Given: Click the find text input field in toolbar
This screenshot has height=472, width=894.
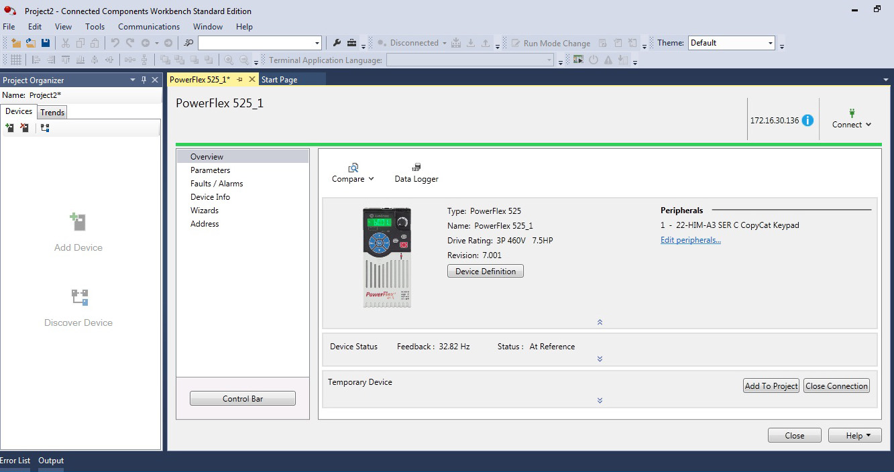Looking at the screenshot, I should [255, 43].
